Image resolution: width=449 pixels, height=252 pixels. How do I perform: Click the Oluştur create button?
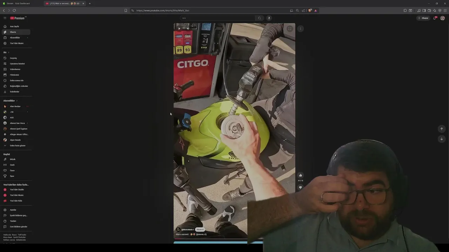point(423,18)
